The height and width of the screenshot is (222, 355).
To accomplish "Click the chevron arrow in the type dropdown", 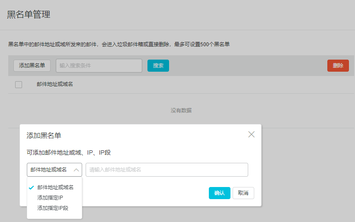I will (x=76, y=170).
